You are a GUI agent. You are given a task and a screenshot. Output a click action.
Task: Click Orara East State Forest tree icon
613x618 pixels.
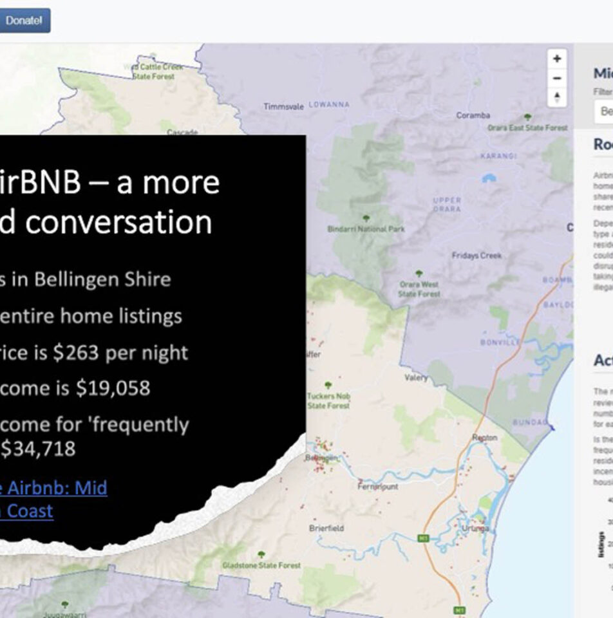coord(528,117)
